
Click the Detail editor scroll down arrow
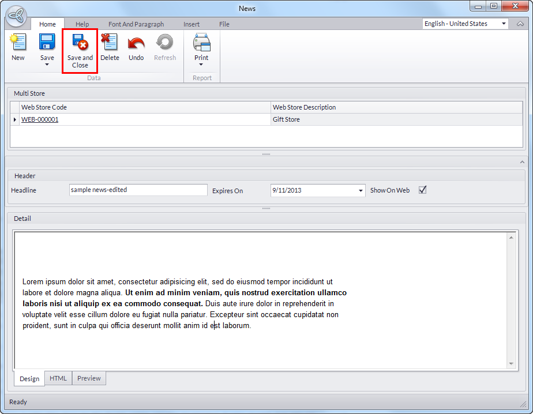[511, 364]
